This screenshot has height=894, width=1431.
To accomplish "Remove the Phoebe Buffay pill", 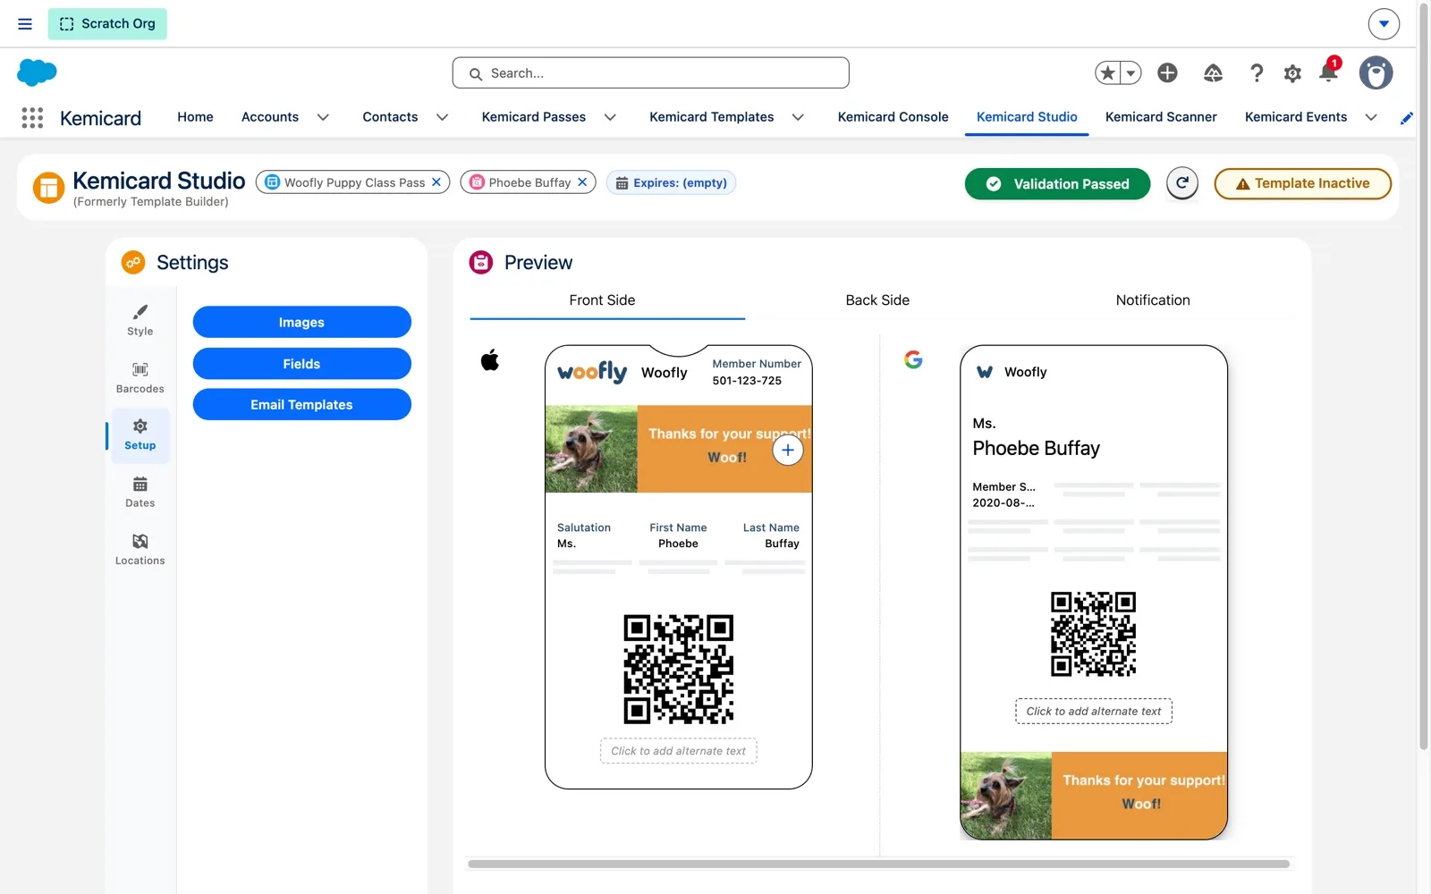I will [582, 182].
